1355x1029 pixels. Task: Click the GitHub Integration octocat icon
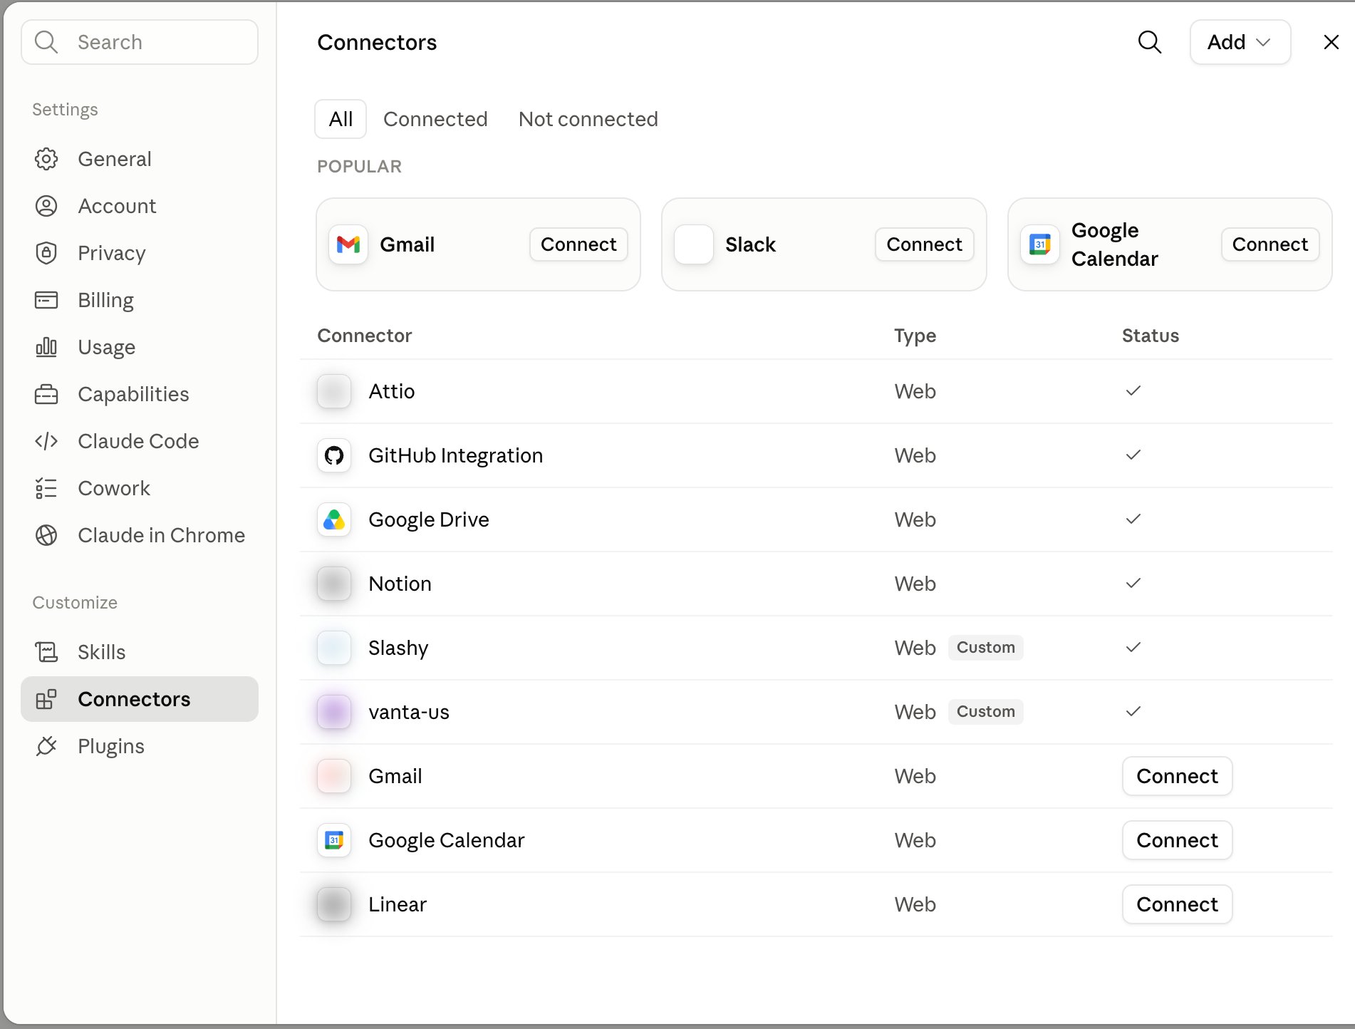[x=334, y=455]
